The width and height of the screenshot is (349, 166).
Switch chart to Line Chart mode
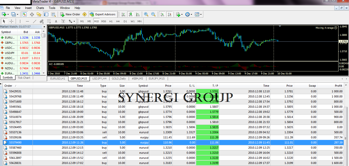point(138,14)
